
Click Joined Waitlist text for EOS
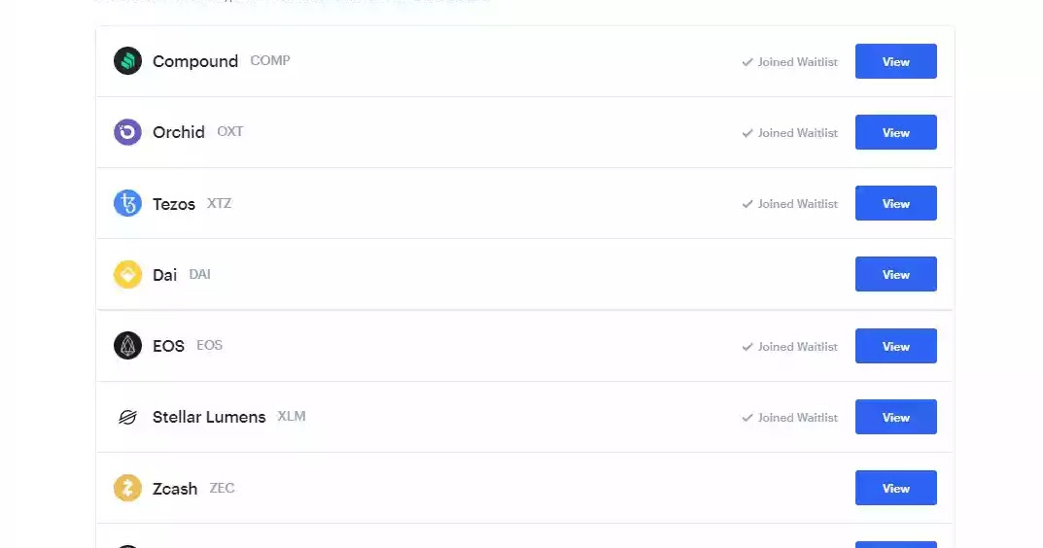[x=797, y=347]
